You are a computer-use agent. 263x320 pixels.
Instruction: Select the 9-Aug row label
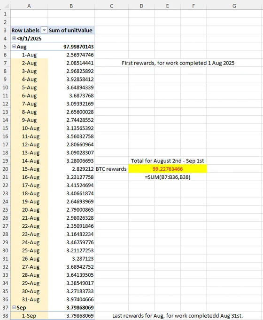[x=29, y=120]
